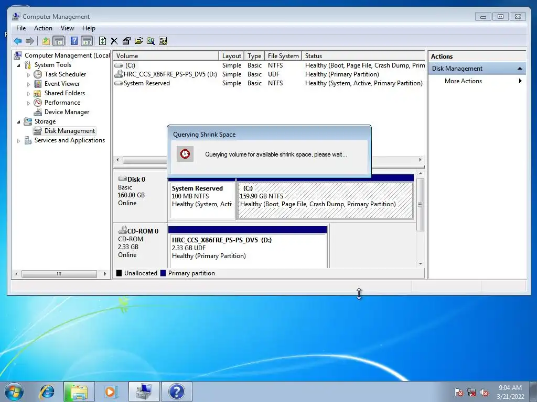This screenshot has width=537, height=402.
Task: Click the Forward arrow toolbar button
Action: pos(30,41)
